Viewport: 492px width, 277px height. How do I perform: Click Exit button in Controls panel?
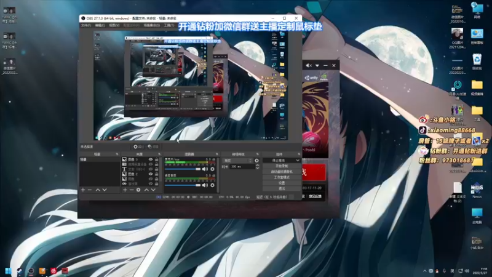[x=282, y=188]
